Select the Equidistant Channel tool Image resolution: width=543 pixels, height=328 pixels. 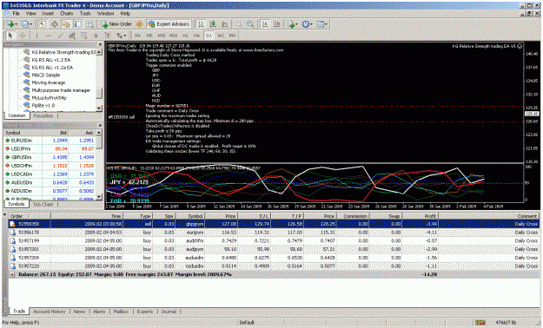point(72,36)
